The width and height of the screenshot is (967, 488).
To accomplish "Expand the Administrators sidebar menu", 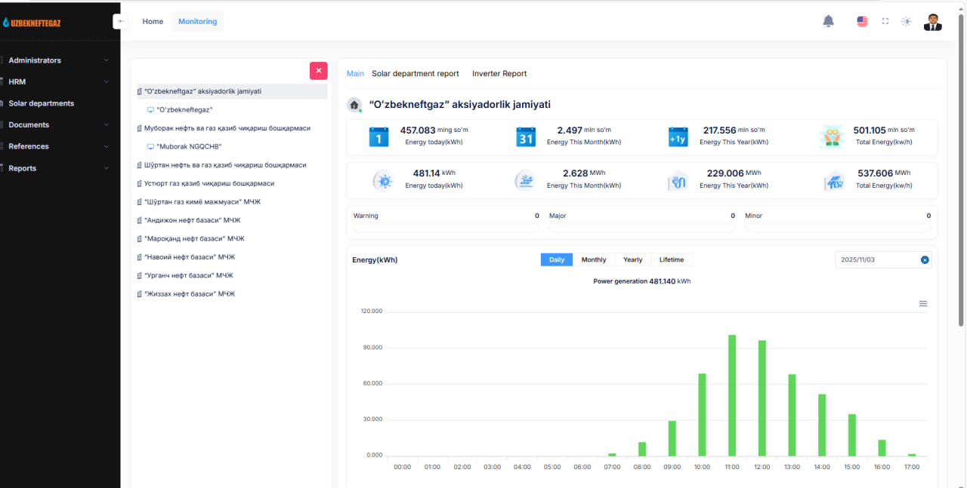I will [58, 60].
